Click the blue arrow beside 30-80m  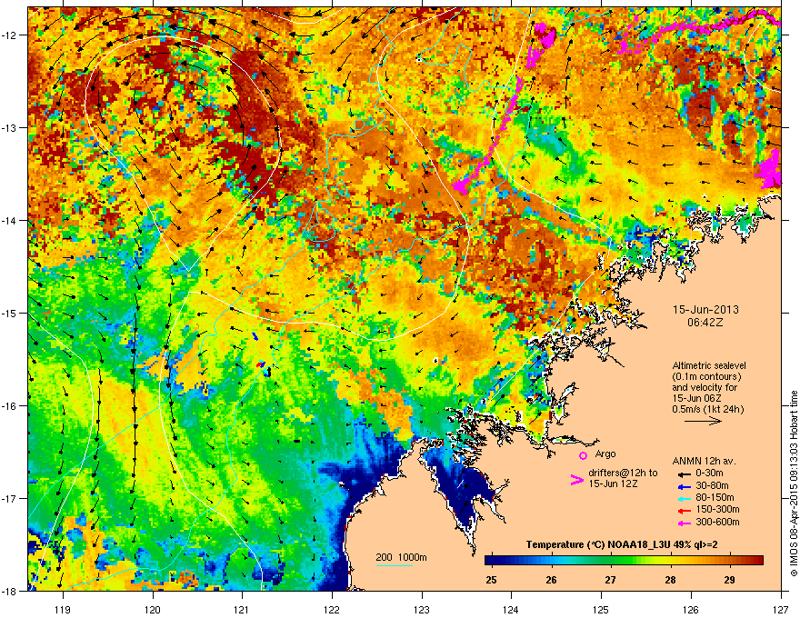(x=684, y=486)
